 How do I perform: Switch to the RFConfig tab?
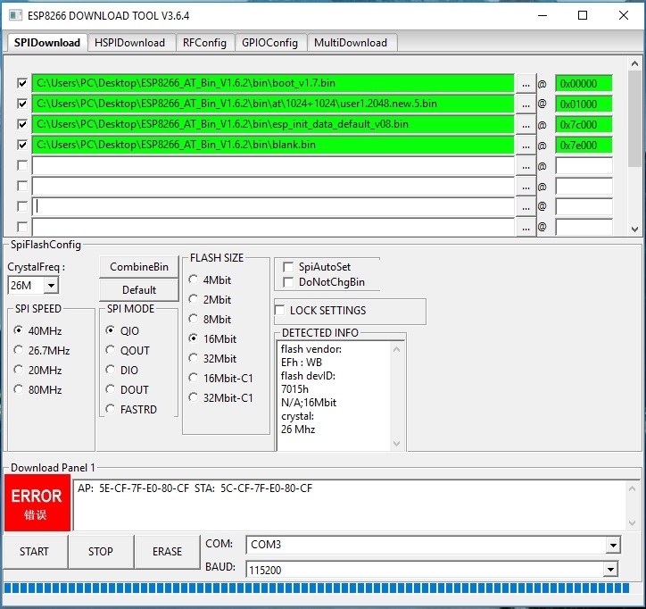pyautogui.click(x=204, y=43)
